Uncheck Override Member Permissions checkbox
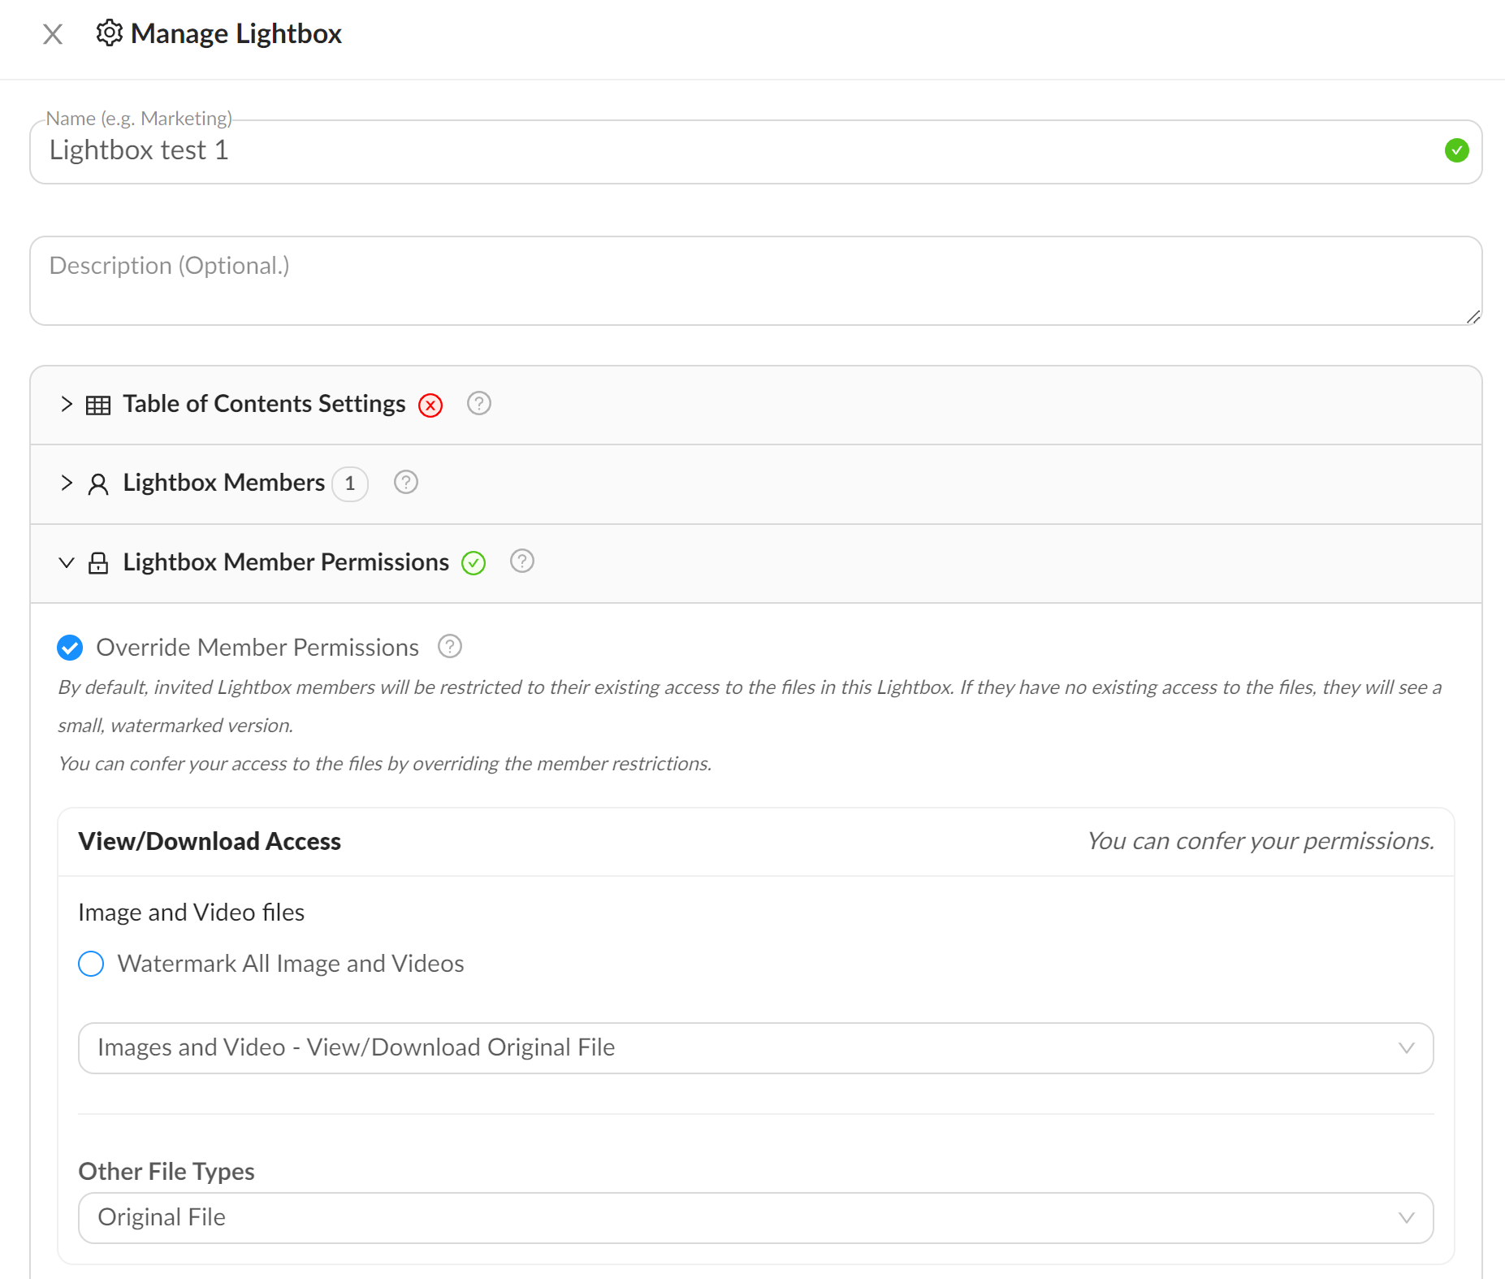This screenshot has width=1505, height=1279. click(x=70, y=648)
